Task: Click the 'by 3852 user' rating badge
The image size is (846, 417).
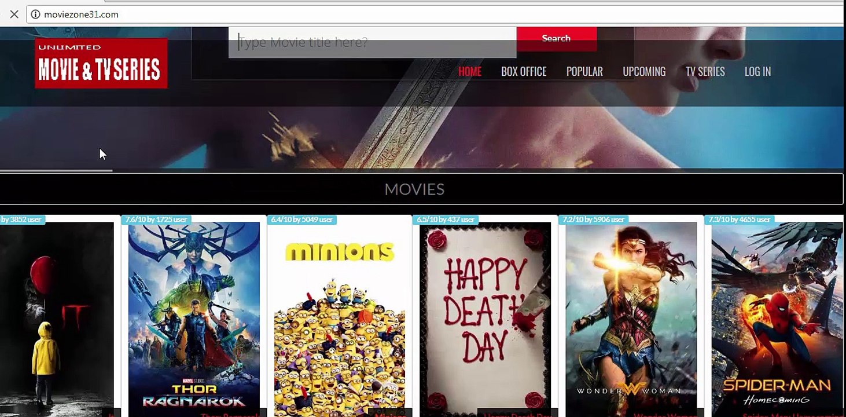Action: (22, 220)
